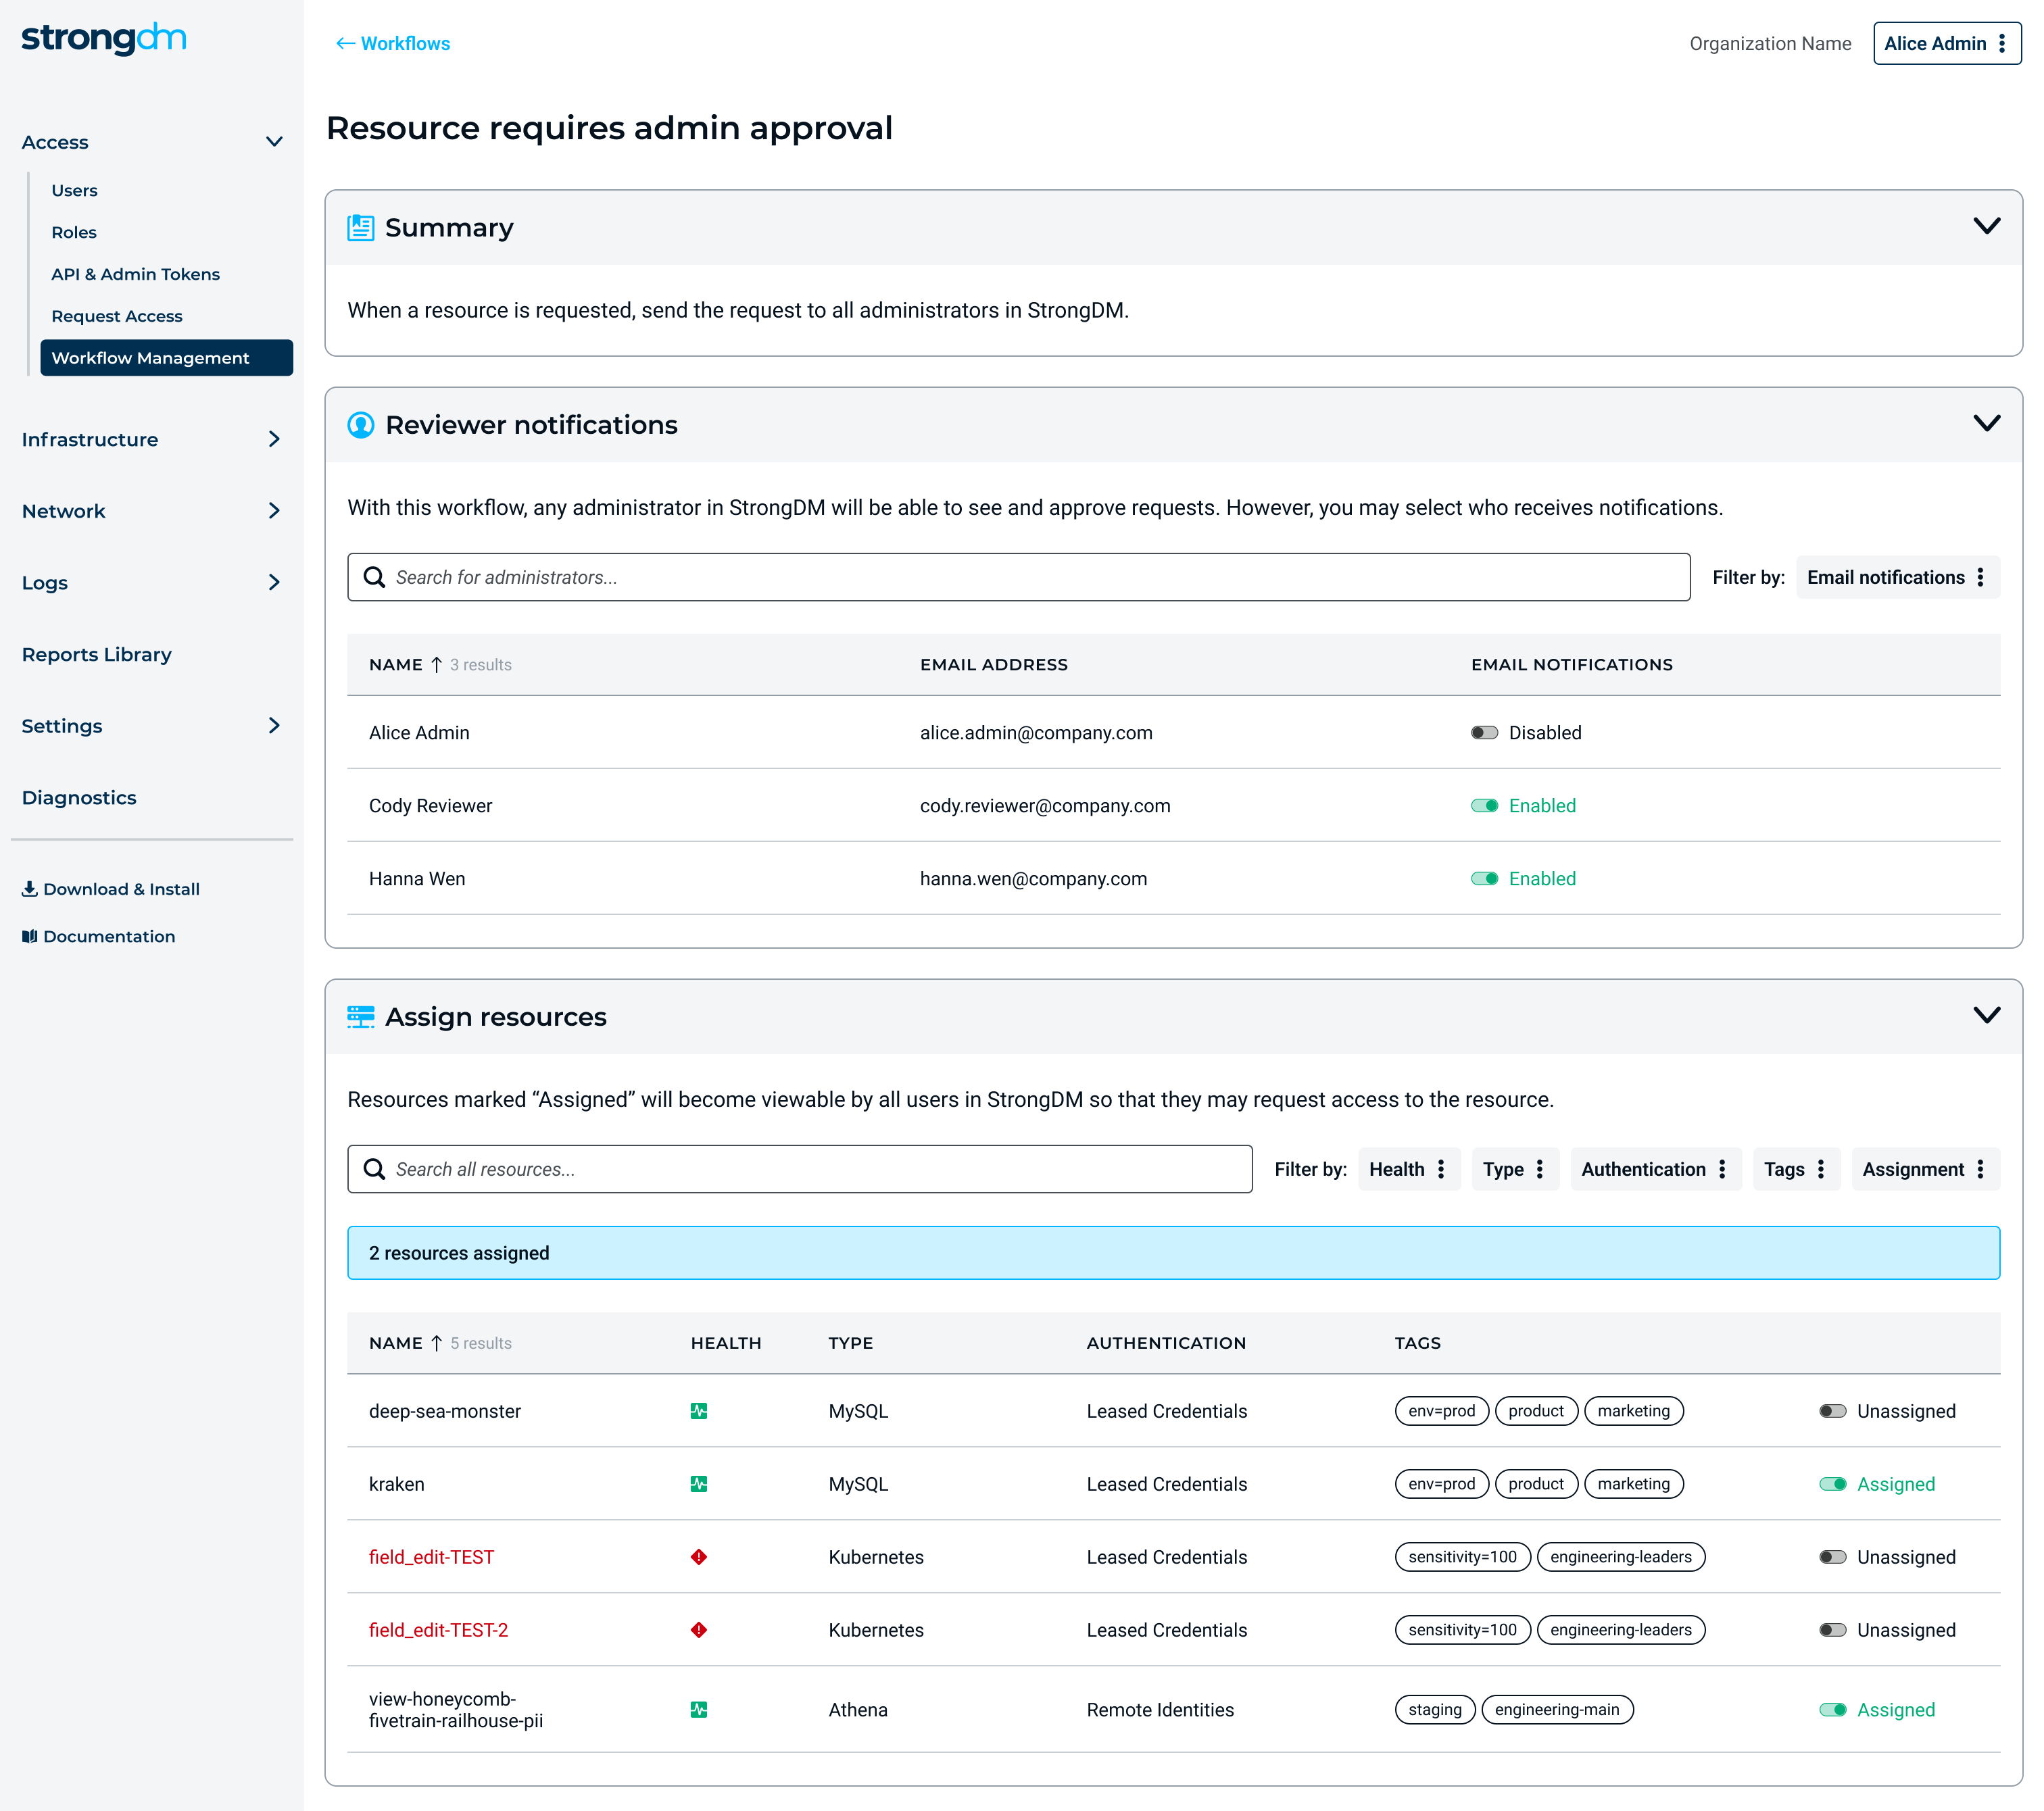
Task: Click the back arrow next to Workflows
Action: click(345, 43)
